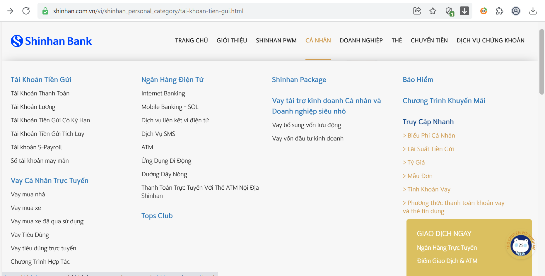Open Tài Khoản Tiền Gửi Có Kỳ Hạn
The height and width of the screenshot is (276, 545).
pos(50,120)
